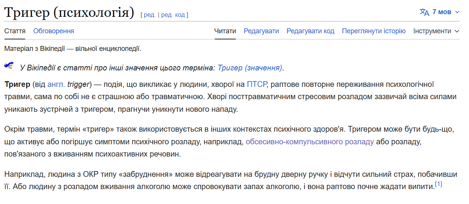Screen dimensions: 469x204
Task: Open the ПТСР article link
Action: pos(257,84)
